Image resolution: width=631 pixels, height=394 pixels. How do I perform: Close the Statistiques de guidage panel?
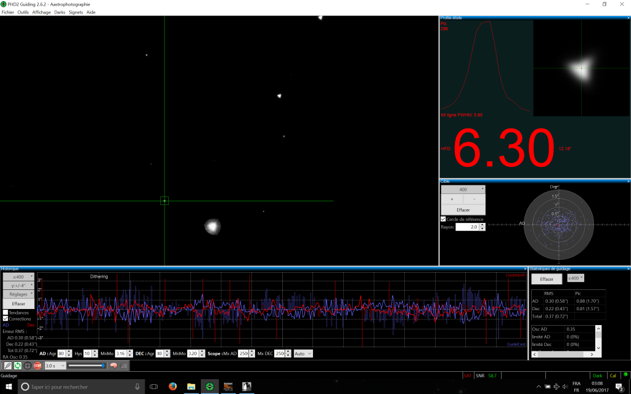click(x=629, y=268)
